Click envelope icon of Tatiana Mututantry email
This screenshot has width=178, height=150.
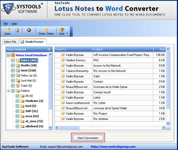pyautogui.click(x=63, y=71)
